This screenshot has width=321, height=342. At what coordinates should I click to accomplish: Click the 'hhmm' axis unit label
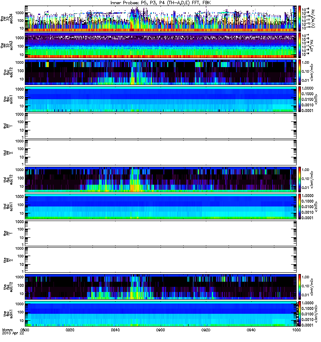point(7,330)
